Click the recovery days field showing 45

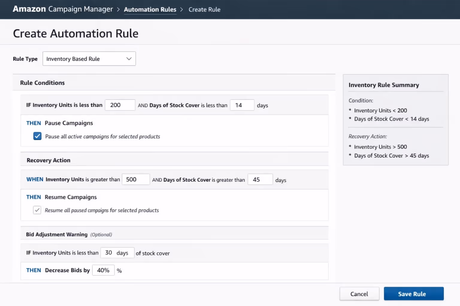coord(260,179)
